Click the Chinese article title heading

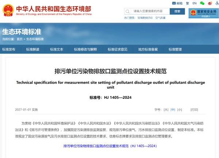[111, 71]
